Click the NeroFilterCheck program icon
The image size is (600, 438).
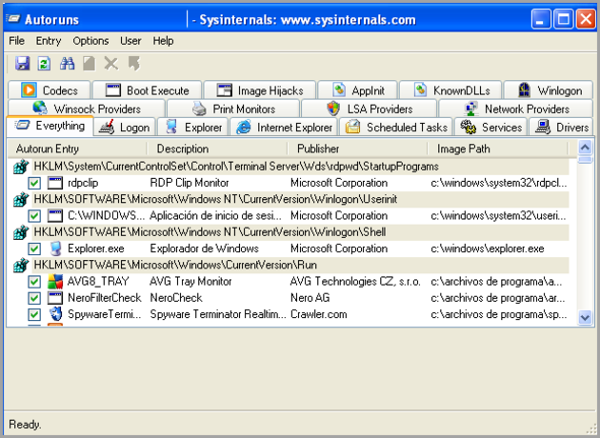click(55, 298)
